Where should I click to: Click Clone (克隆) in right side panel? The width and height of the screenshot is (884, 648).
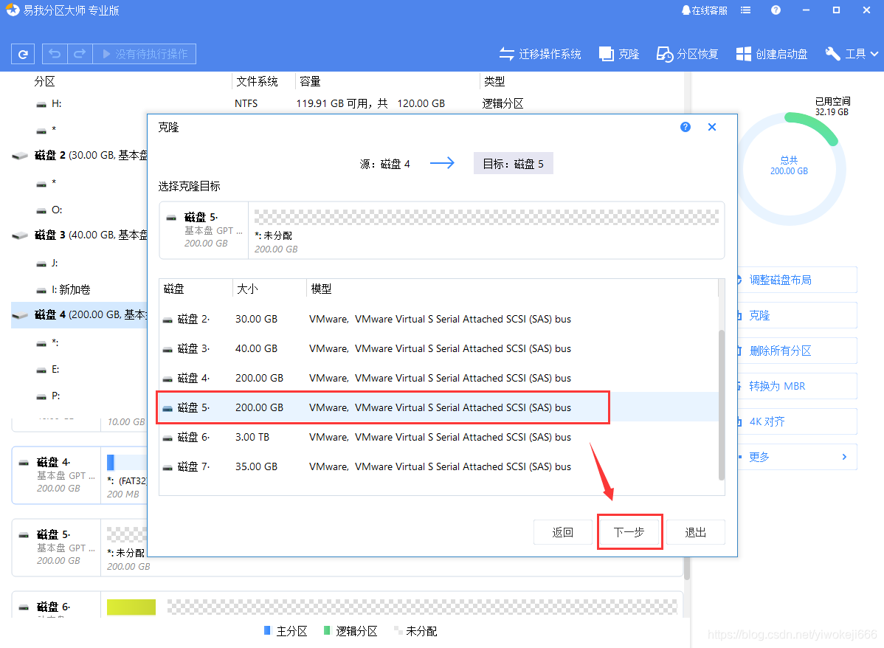797,315
